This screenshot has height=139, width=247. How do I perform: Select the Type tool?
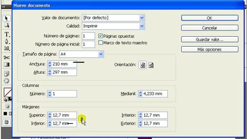[7, 34]
